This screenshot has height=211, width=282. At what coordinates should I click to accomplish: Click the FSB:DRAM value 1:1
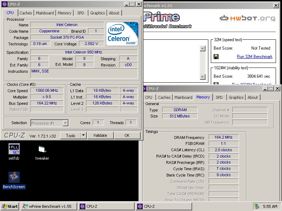pyautogui.click(x=223, y=143)
